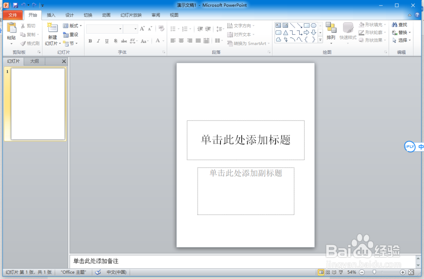Switch to the 插入 ribbon tab

tap(51, 15)
